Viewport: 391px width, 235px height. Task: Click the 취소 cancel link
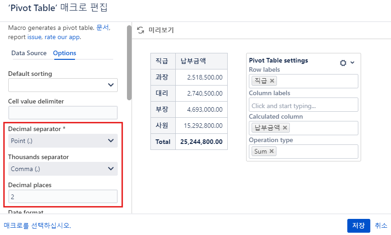pyautogui.click(x=381, y=225)
